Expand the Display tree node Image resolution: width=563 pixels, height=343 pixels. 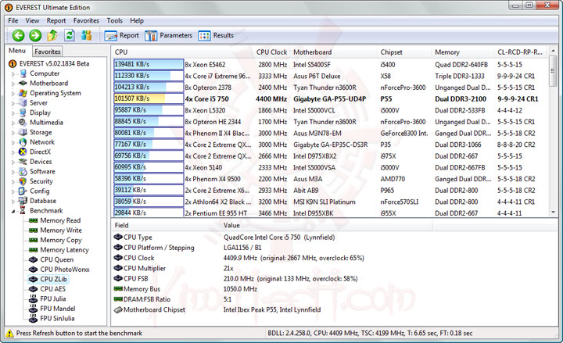tap(13, 113)
